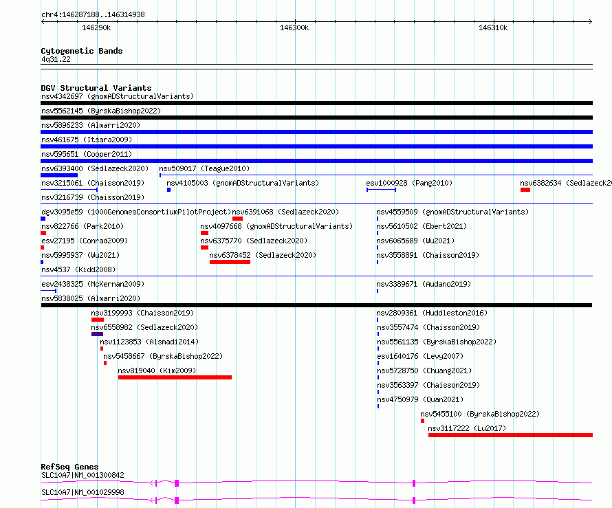Click nsv4097668 gnomADStructuralVariants label
The width and height of the screenshot is (612, 508).
tap(276, 226)
